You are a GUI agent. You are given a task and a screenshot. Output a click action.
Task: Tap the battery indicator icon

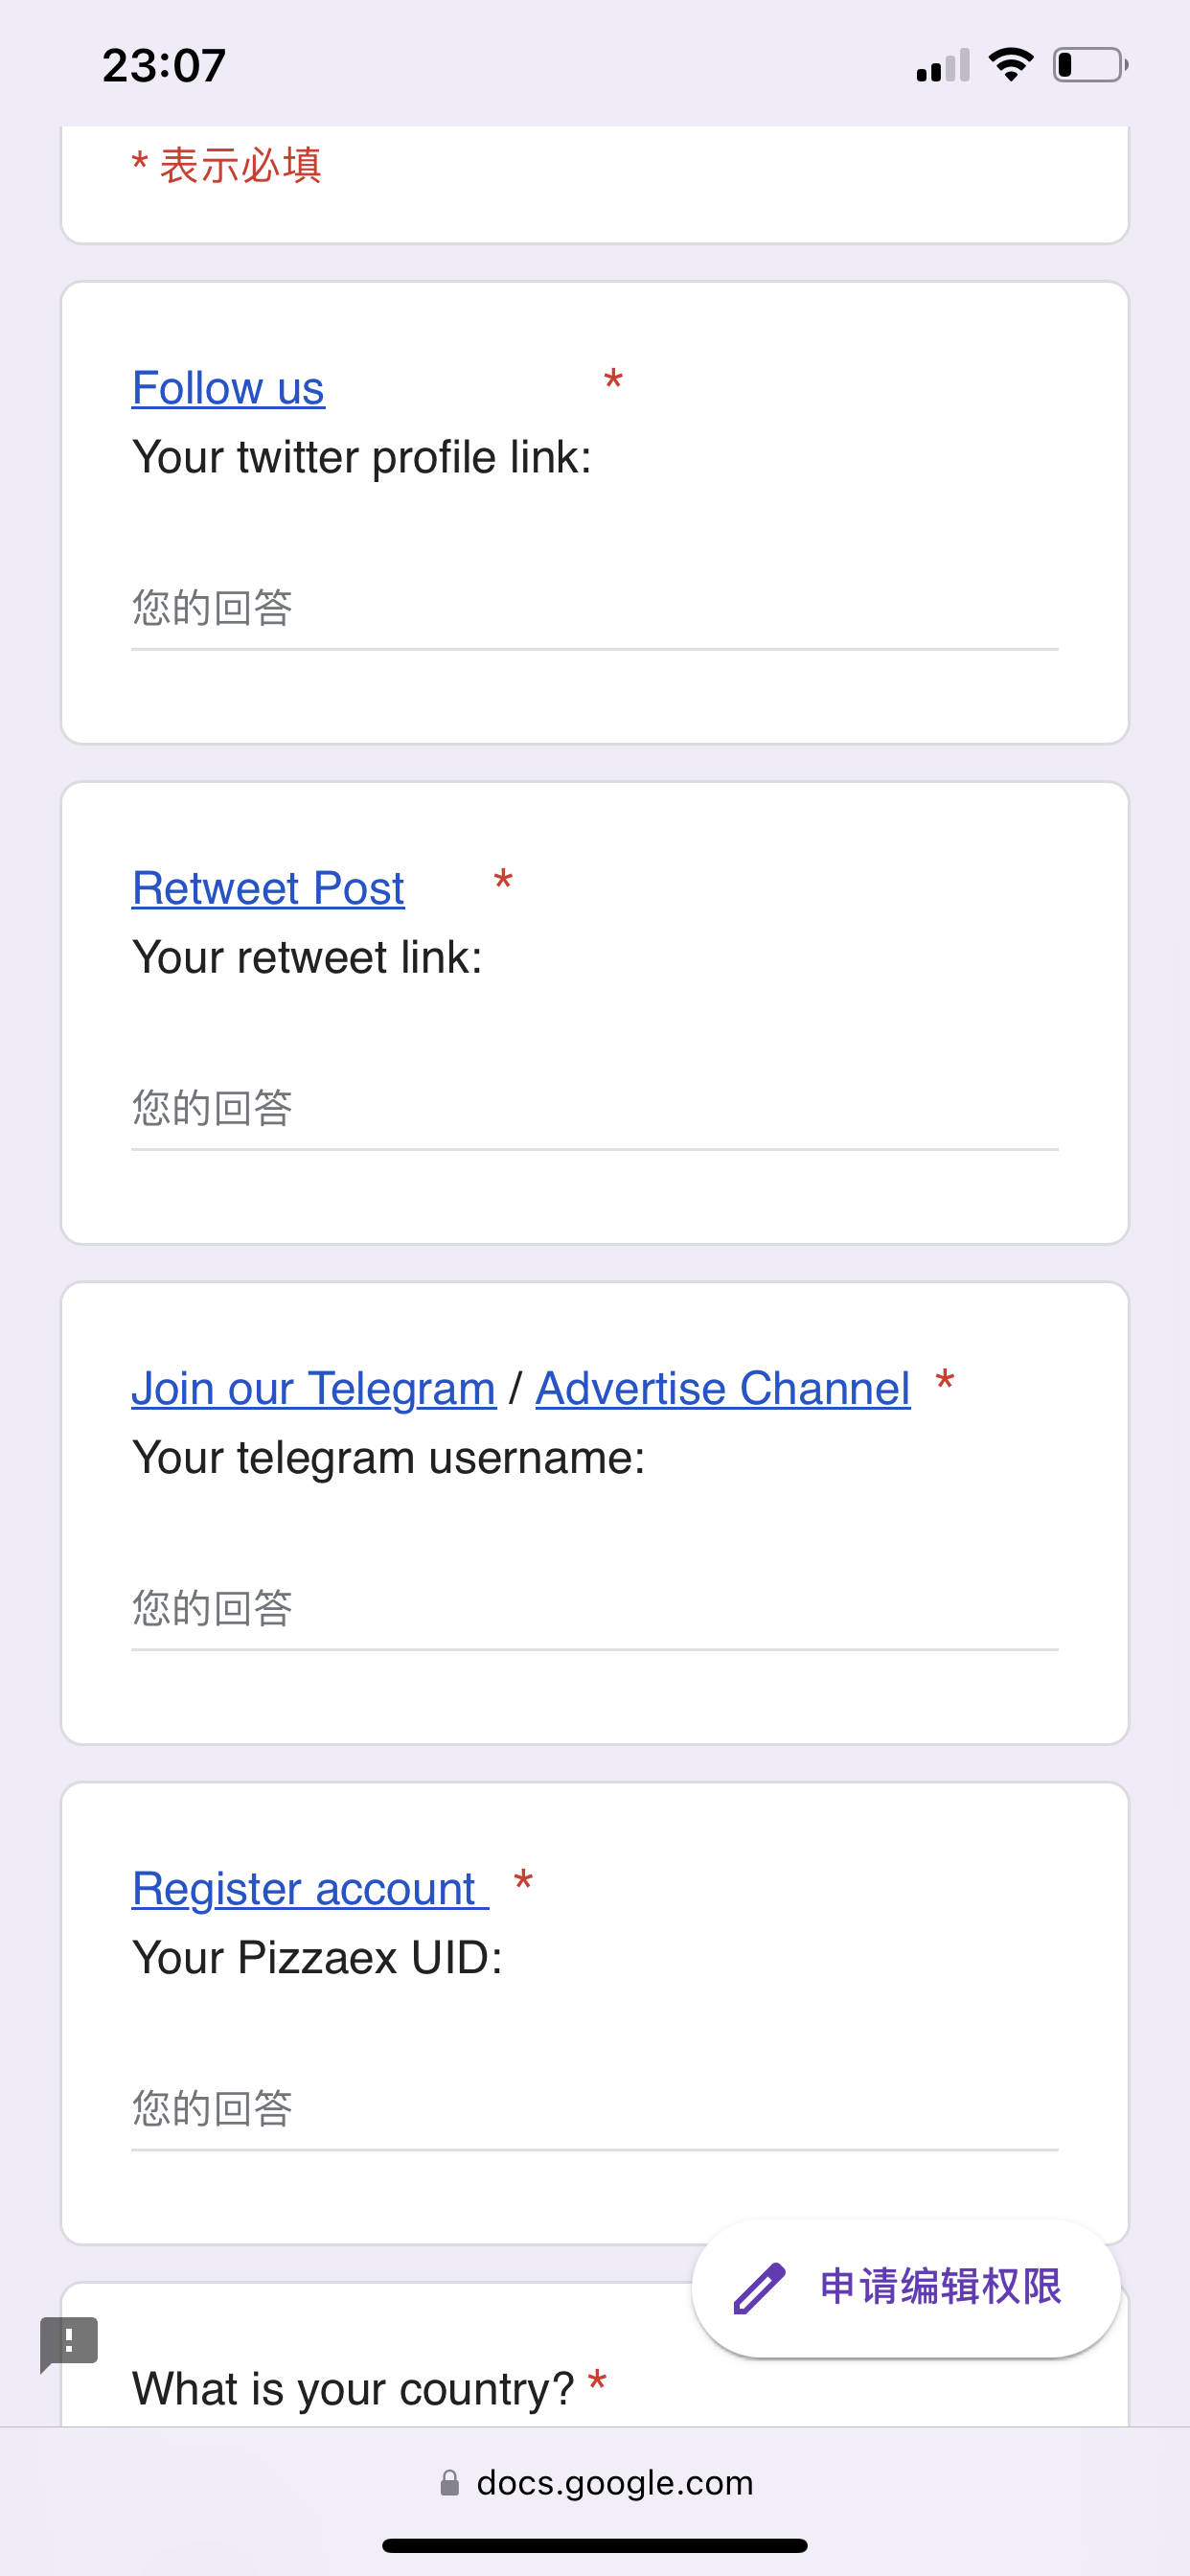(x=1089, y=65)
